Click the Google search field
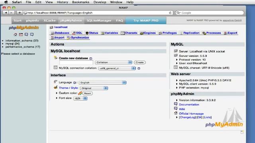Viewport: 255px width, 143px height. (x=210, y=13)
